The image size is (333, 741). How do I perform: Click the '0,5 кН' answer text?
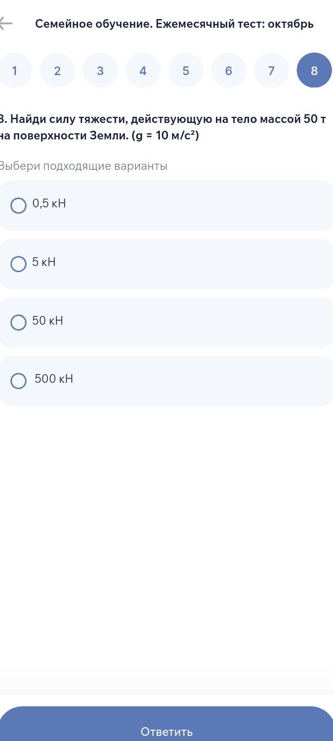pos(49,204)
